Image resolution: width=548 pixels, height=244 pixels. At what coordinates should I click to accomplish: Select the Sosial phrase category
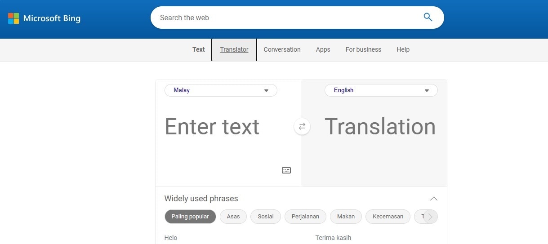click(x=266, y=217)
